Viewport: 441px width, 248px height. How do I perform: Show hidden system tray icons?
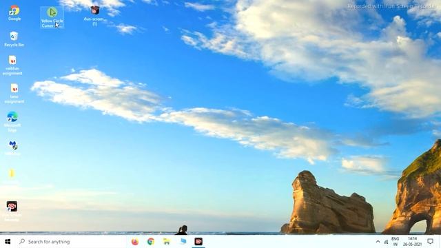[x=378, y=242]
